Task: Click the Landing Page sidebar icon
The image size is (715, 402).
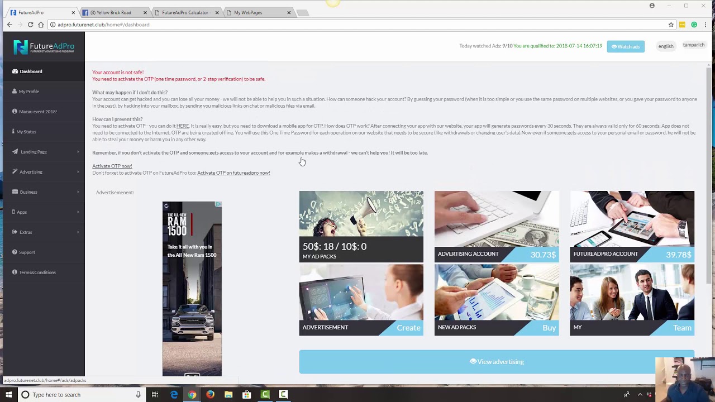Action: 15,152
